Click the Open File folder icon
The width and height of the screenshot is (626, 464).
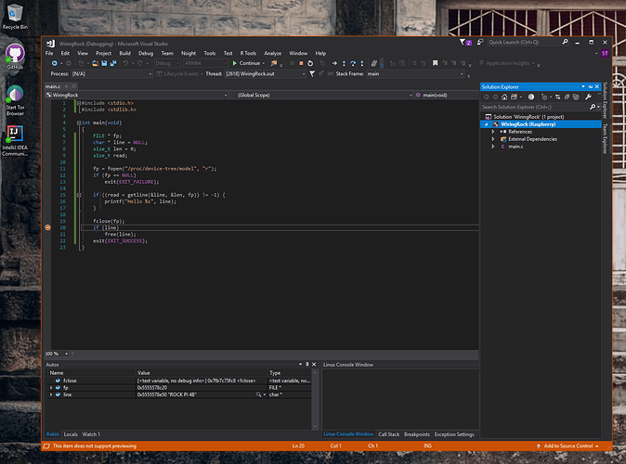click(95, 63)
